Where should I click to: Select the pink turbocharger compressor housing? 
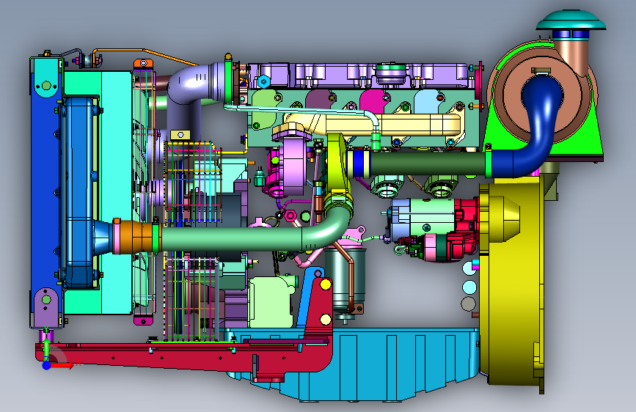(293, 166)
